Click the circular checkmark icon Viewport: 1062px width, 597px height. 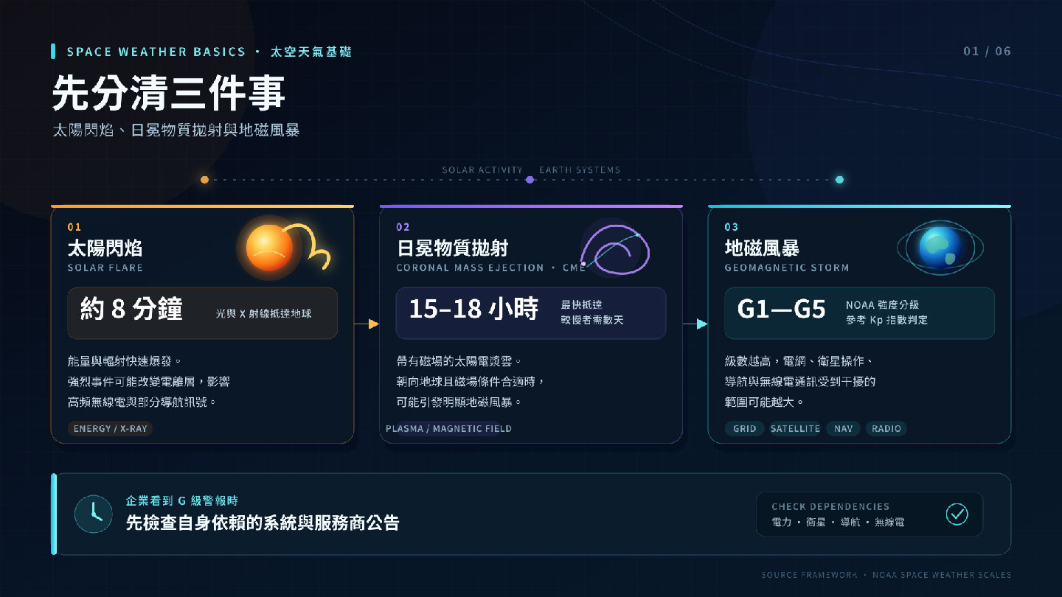click(957, 514)
